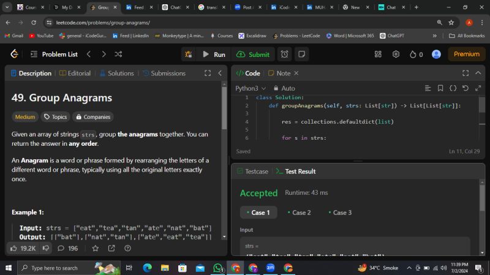
Task: View the streak flame counter
Action: click(417, 55)
